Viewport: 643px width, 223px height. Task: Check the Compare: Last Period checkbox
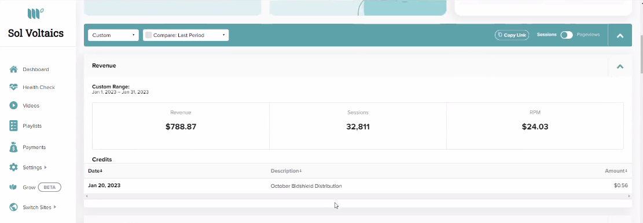pyautogui.click(x=148, y=35)
